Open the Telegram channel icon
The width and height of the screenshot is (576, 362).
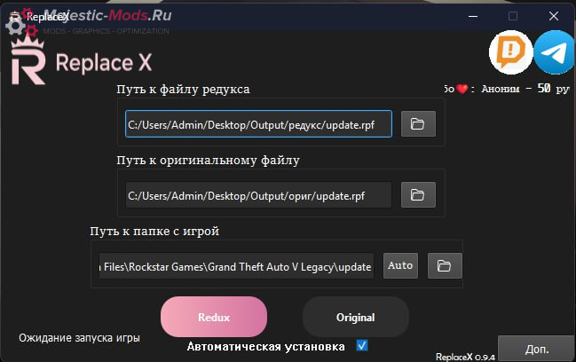[555, 52]
